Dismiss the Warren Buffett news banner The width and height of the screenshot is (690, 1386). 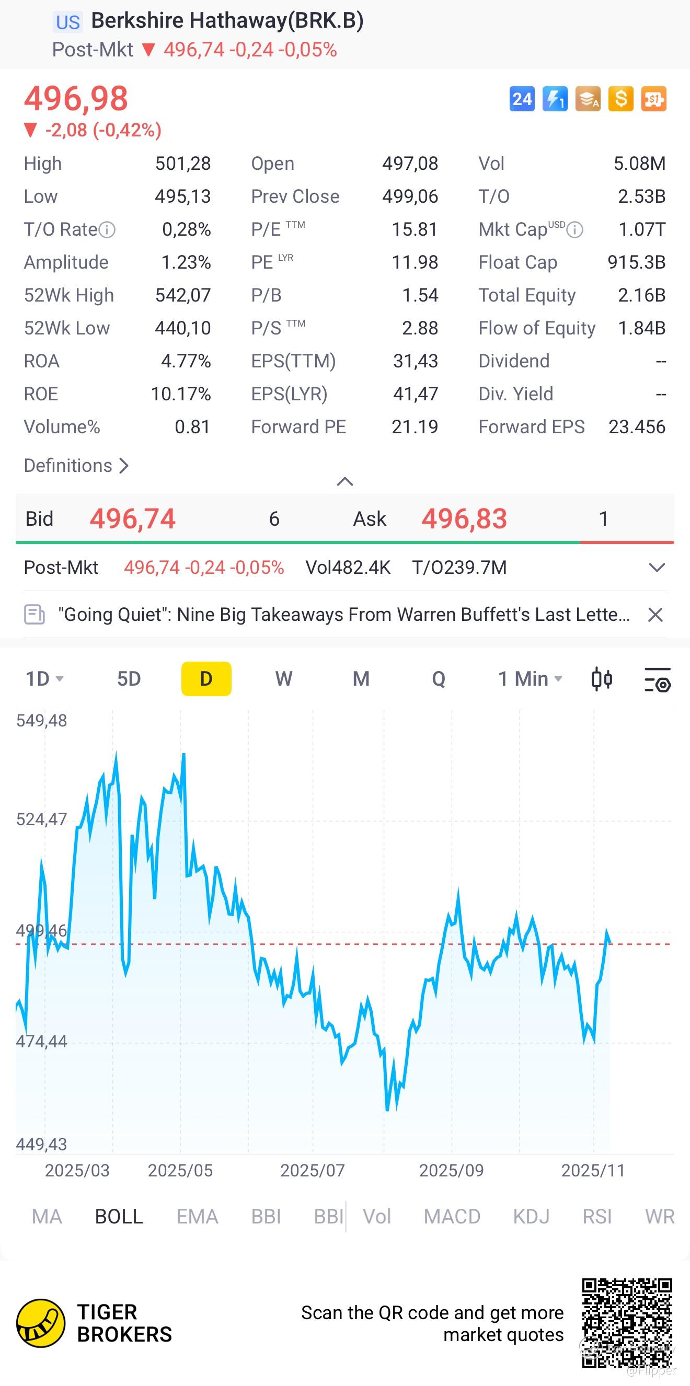(x=655, y=615)
